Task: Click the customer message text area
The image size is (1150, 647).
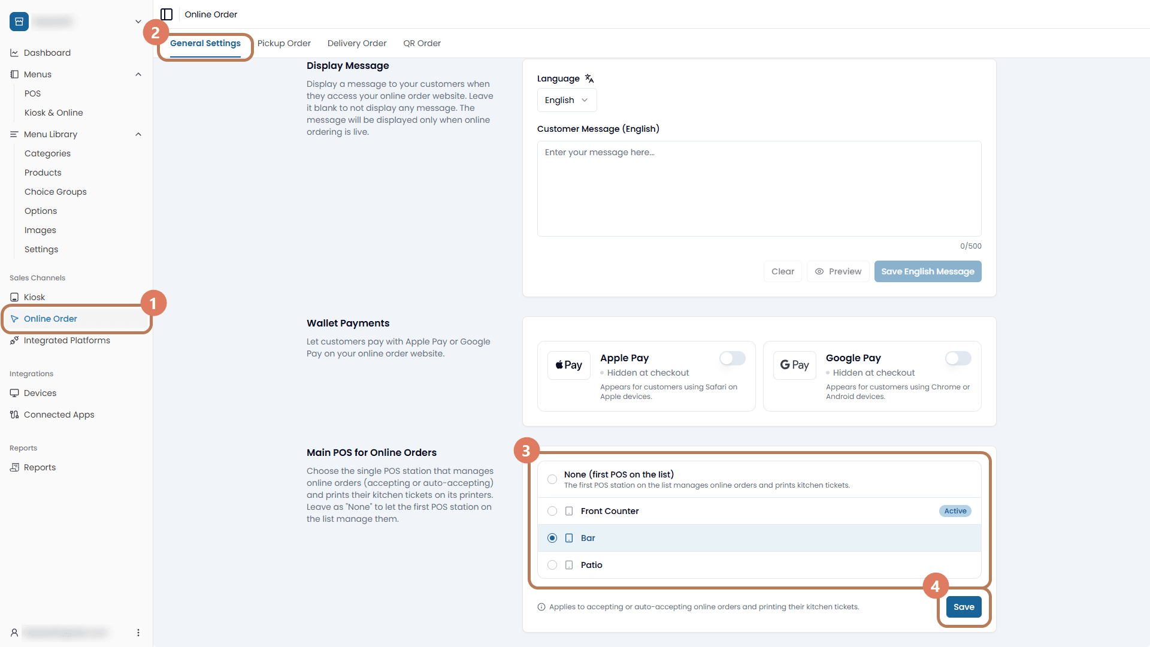Action: [x=759, y=189]
